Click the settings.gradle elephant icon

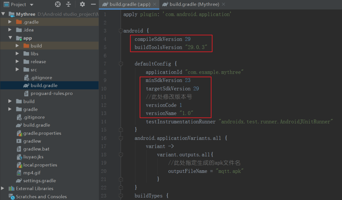19,181
